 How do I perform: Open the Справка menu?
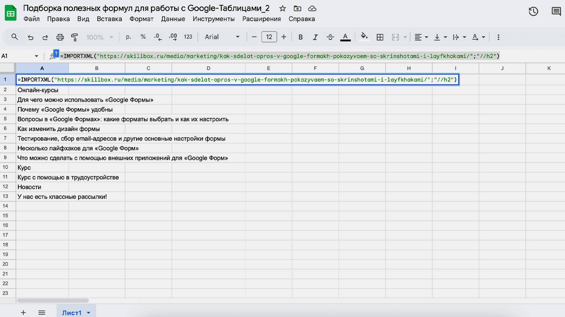302,19
